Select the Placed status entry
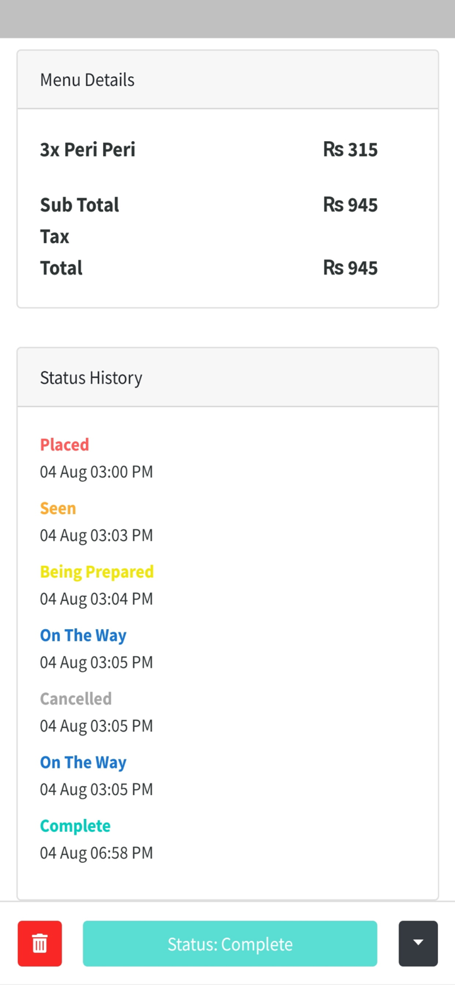 tap(64, 445)
